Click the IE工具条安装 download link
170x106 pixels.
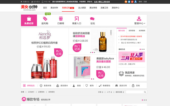click(x=102, y=2)
